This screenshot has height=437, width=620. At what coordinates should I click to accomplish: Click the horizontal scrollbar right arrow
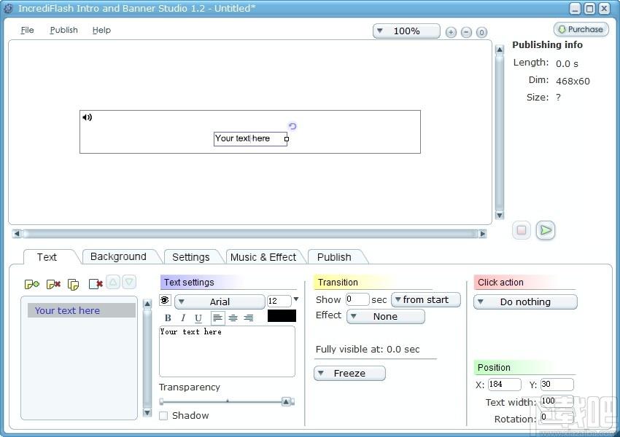482,234
